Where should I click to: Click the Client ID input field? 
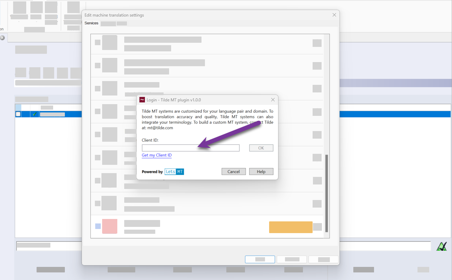pyautogui.click(x=190, y=148)
